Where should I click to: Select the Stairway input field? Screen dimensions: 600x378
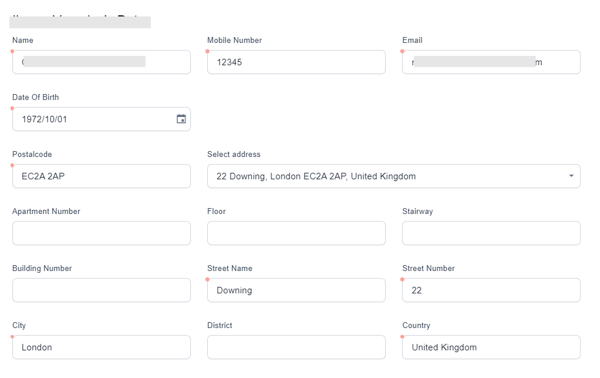[491, 233]
